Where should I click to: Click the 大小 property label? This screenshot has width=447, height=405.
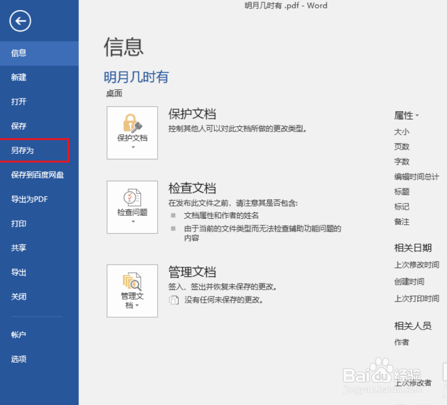[402, 131]
